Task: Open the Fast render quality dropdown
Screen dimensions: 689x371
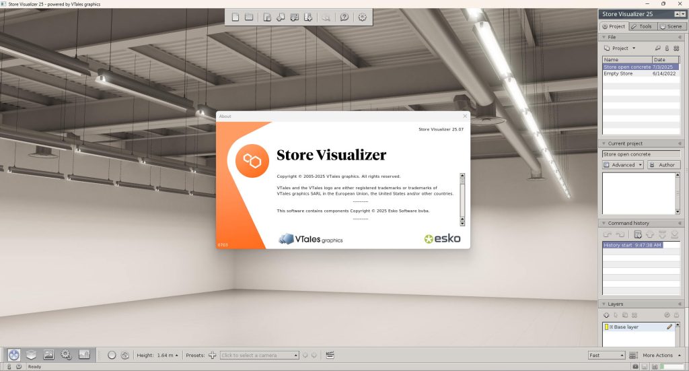Action: (606, 355)
